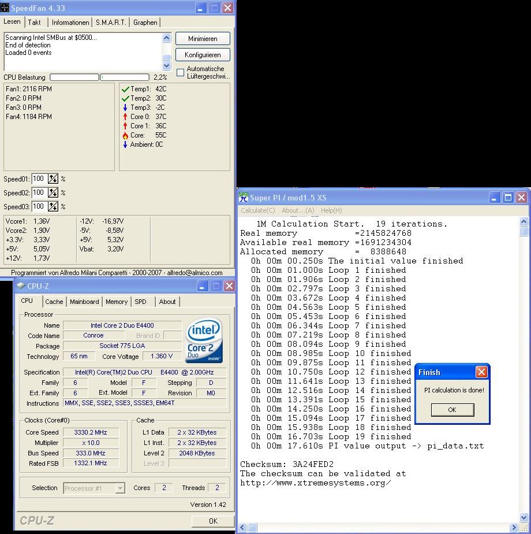Close the Super PI window
531x534 pixels.
pos(521,197)
